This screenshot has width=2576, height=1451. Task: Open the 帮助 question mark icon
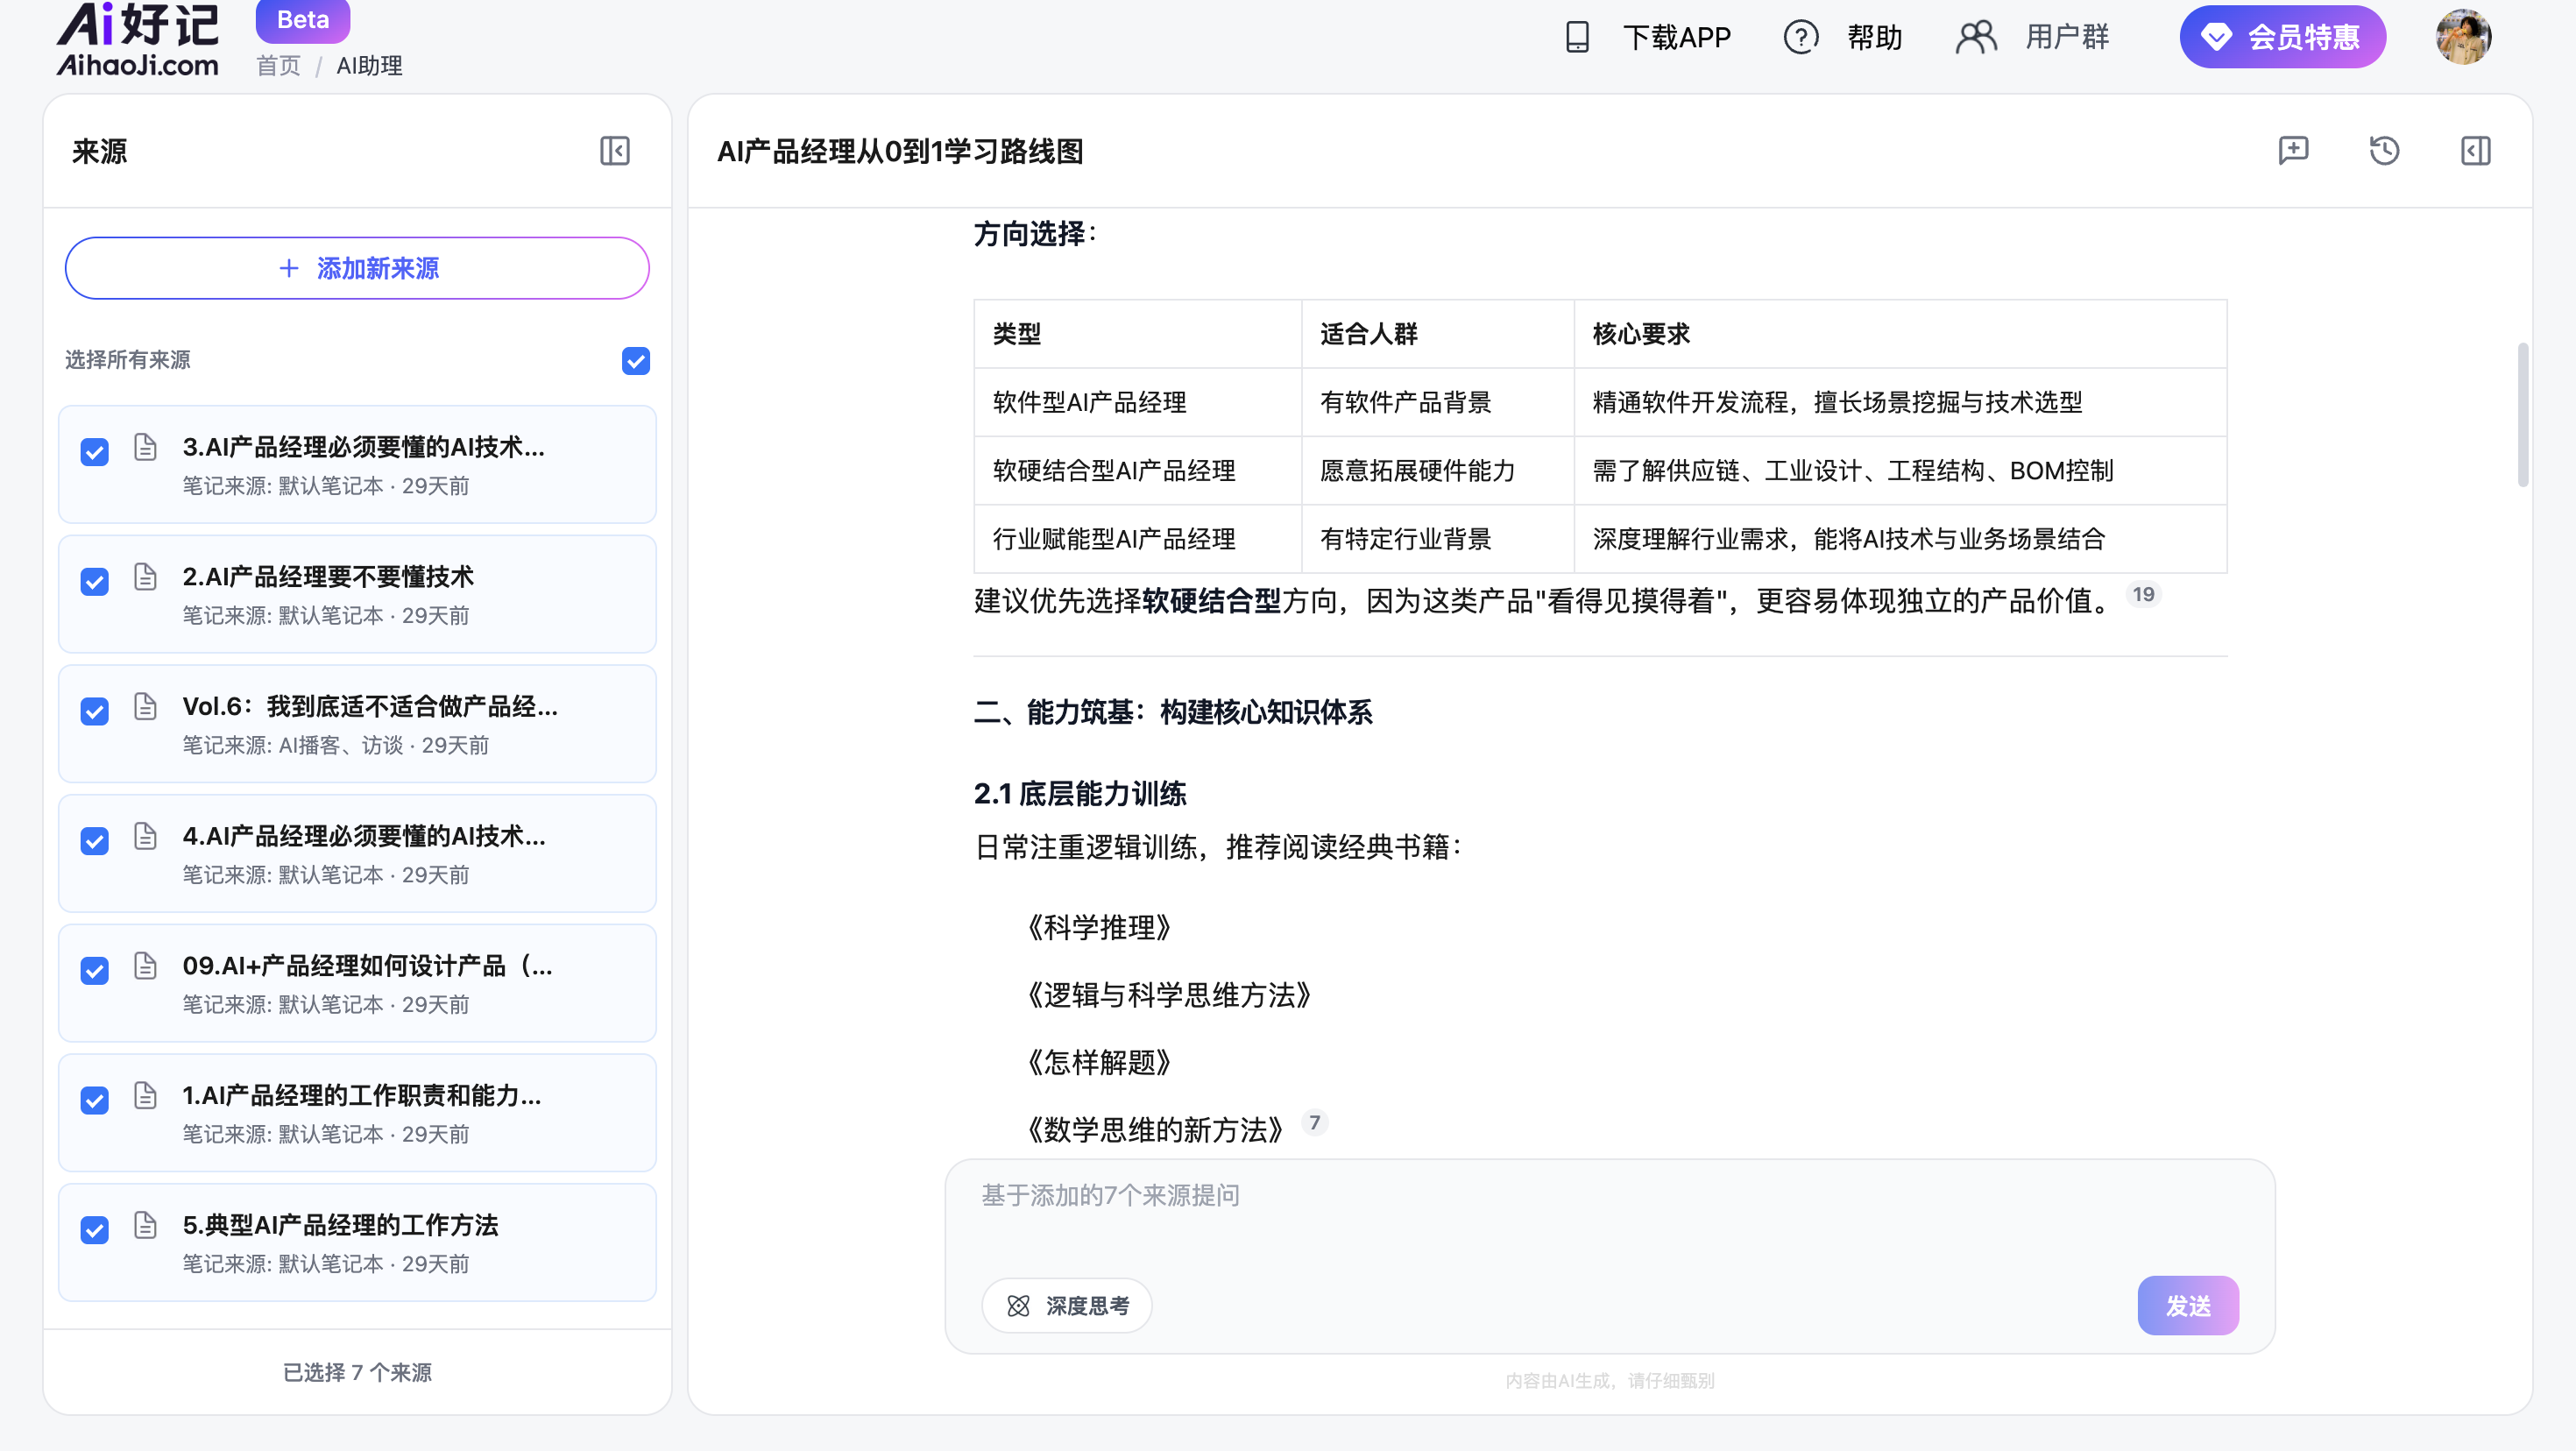coord(1800,37)
